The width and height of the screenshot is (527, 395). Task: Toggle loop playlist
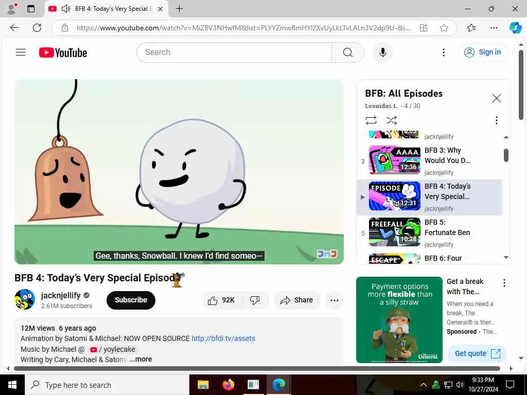(371, 120)
